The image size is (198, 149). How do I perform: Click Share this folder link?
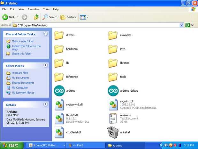click(x=22, y=54)
